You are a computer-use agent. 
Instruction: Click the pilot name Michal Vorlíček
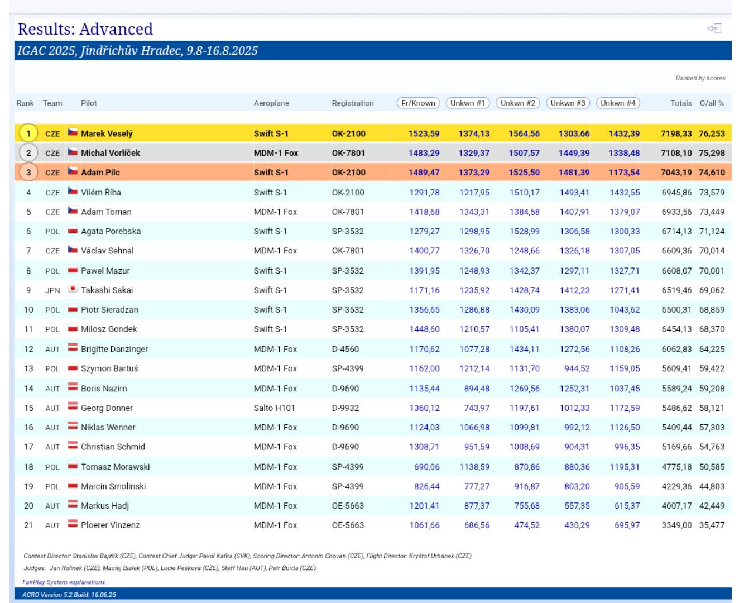111,153
